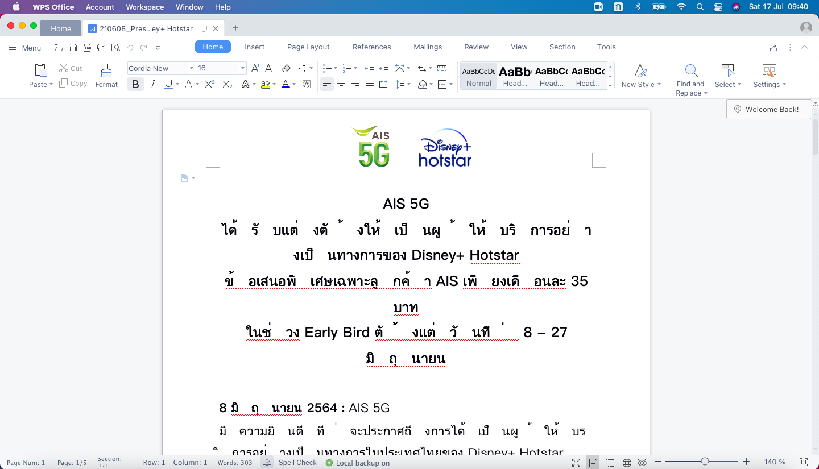The image size is (819, 469).
Task: Open the font name dropdown Cordia New
Action: coord(192,68)
